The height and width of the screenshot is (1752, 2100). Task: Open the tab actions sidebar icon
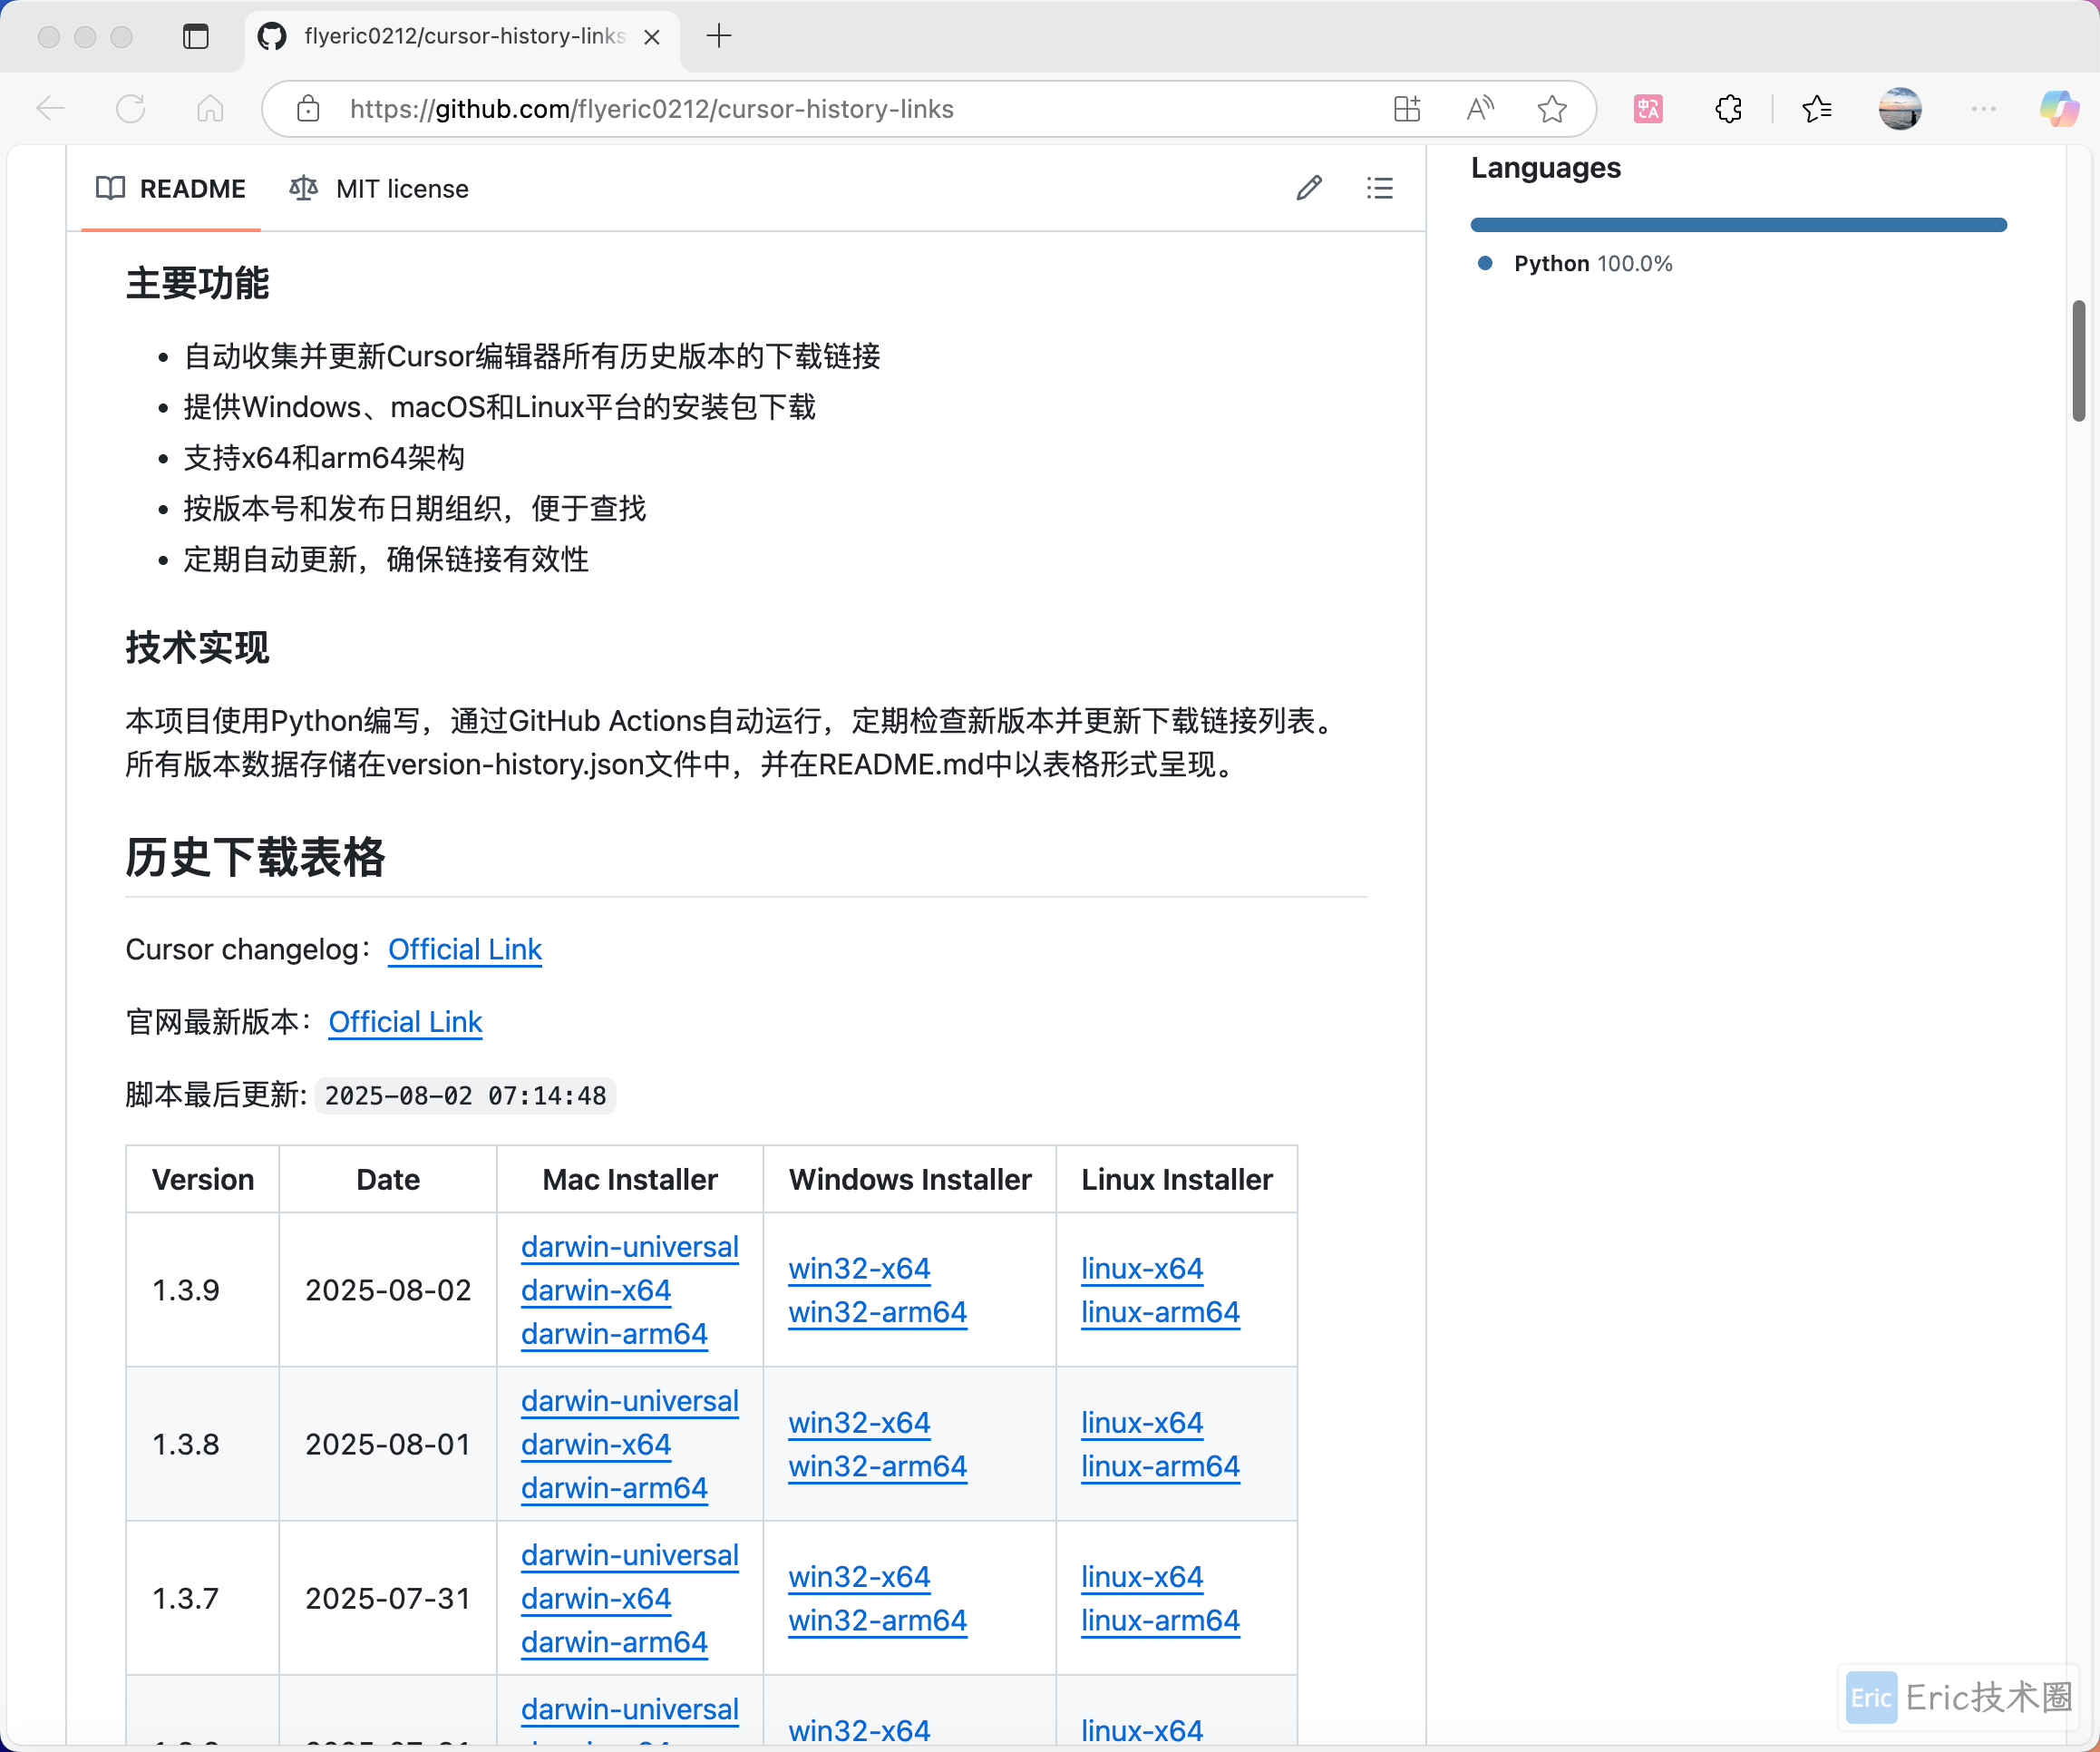(x=196, y=37)
